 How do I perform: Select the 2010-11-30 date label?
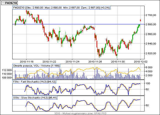118,62
